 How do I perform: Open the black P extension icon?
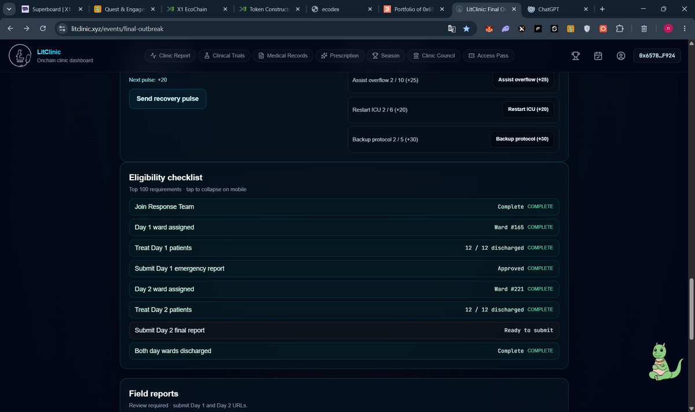tap(537, 28)
